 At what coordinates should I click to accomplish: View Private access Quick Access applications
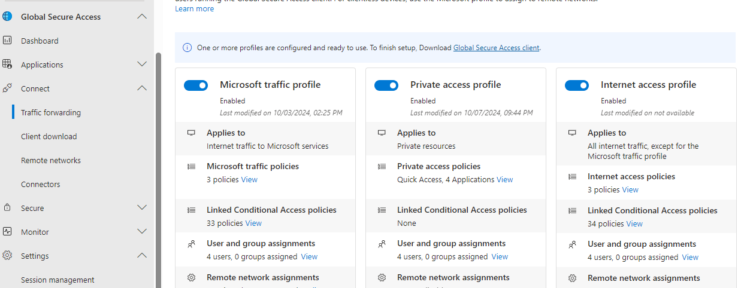[505, 179]
